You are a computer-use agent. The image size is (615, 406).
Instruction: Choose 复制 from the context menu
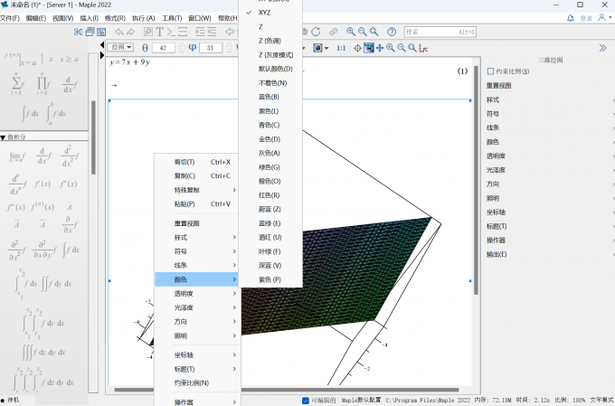coord(184,175)
